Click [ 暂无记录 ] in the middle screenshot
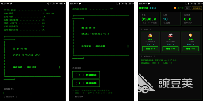 pyautogui.click(x=79, y=97)
